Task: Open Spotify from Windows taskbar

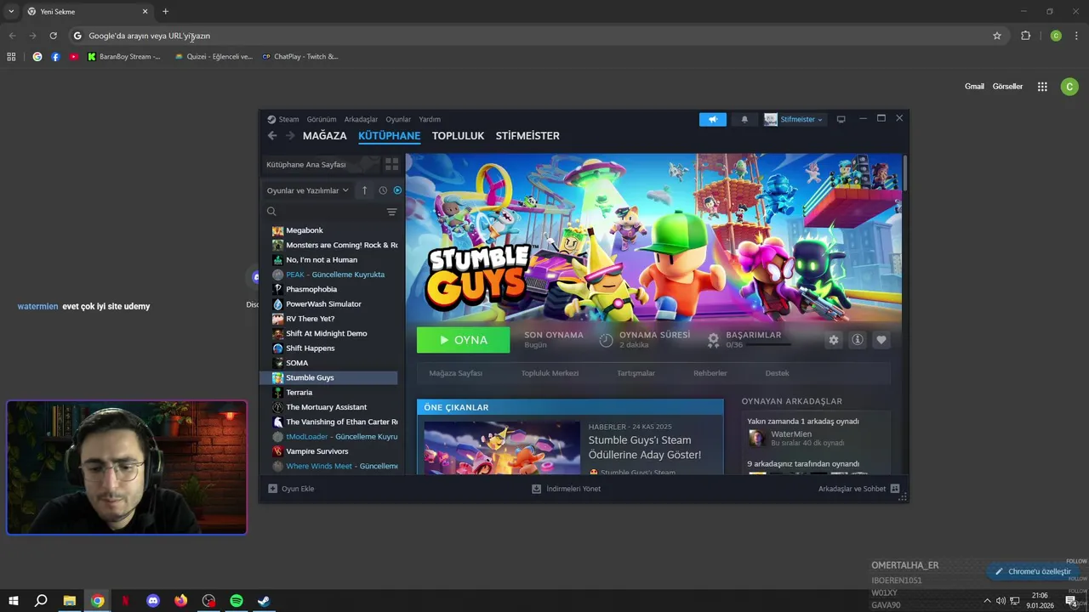Action: pyautogui.click(x=237, y=601)
